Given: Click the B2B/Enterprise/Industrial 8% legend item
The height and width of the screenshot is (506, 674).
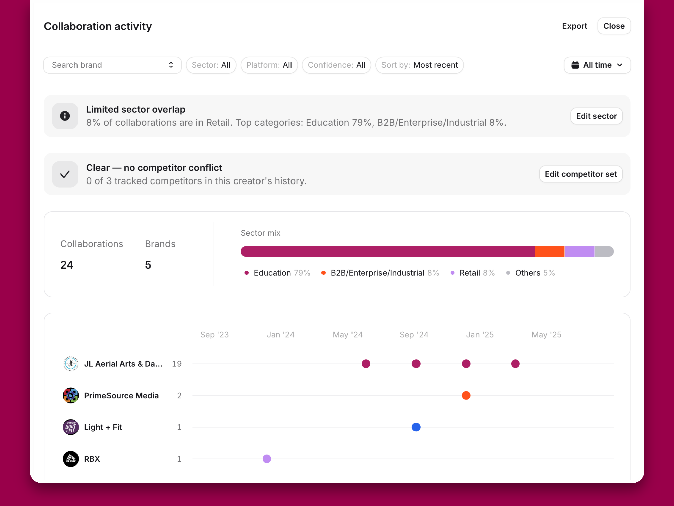Looking at the screenshot, I should click(x=380, y=273).
